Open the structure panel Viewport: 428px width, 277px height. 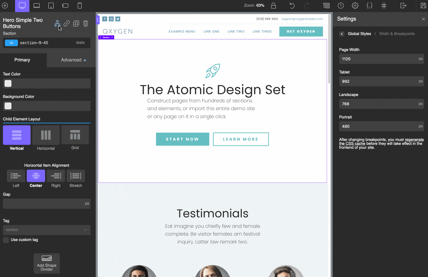tap(326, 6)
